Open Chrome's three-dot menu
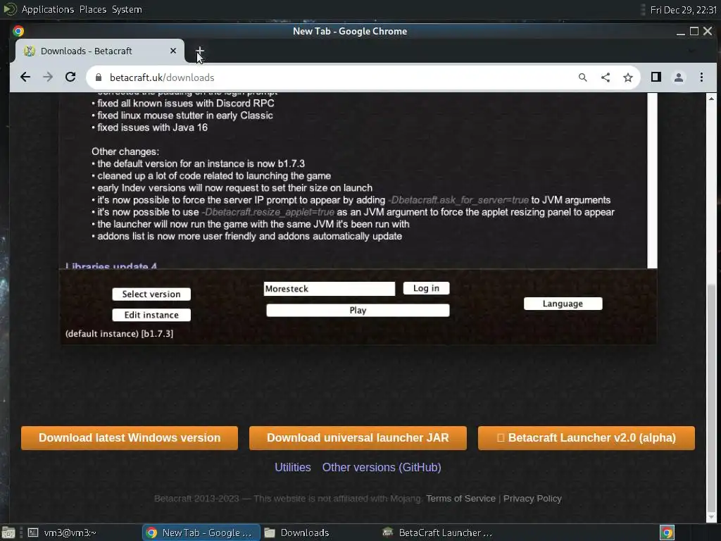This screenshot has height=541, width=721. coord(701,77)
